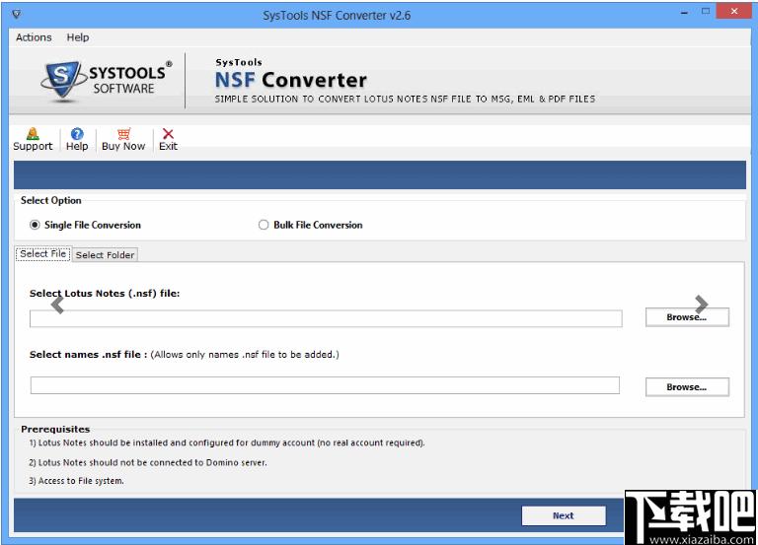The height and width of the screenshot is (545, 758).
Task: Click the 'Select Lotus Notes (.nsf) file:' label
Action: click(105, 293)
